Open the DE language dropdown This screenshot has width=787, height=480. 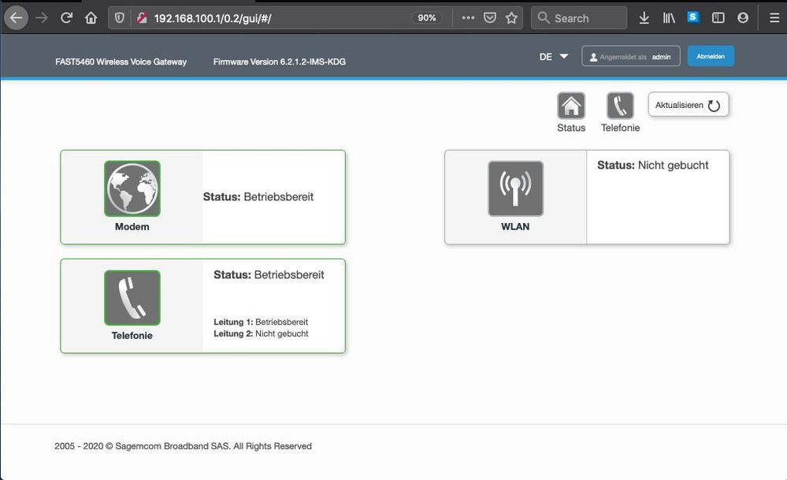tap(554, 57)
